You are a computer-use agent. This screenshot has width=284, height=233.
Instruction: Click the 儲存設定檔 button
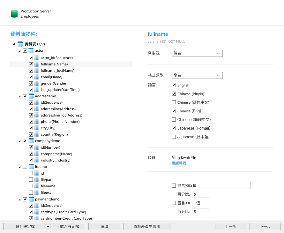click(x=25, y=227)
